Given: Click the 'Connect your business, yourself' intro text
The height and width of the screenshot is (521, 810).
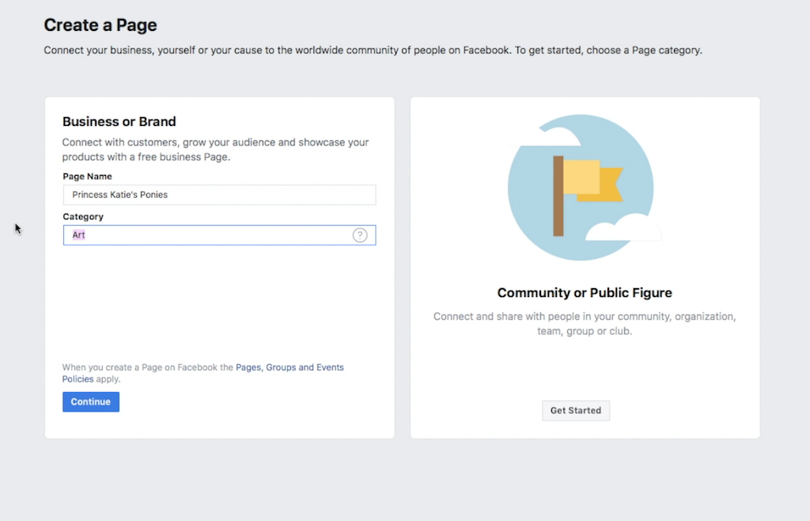Looking at the screenshot, I should (x=373, y=50).
